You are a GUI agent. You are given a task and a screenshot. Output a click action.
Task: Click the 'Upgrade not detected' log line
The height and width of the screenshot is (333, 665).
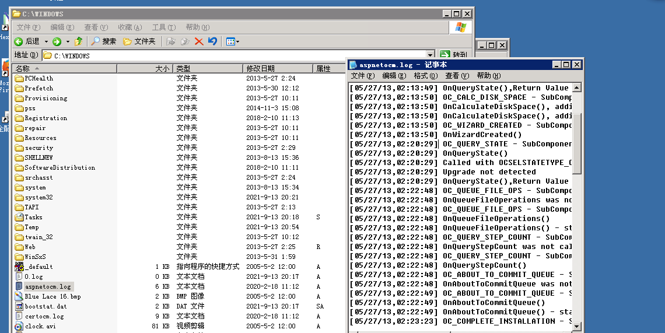(x=489, y=172)
